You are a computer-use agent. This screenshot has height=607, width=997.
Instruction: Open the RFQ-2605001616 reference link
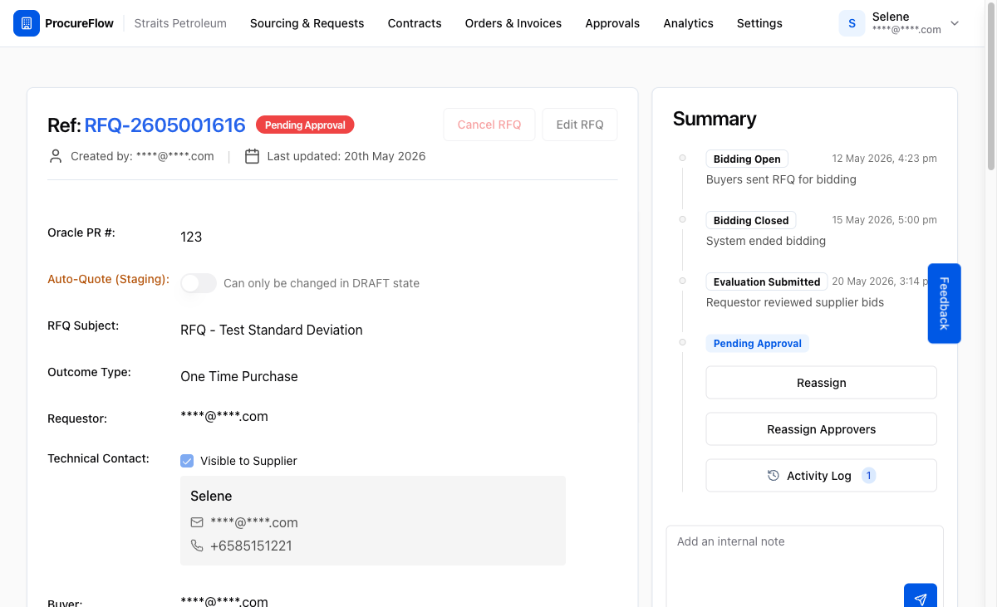click(165, 125)
